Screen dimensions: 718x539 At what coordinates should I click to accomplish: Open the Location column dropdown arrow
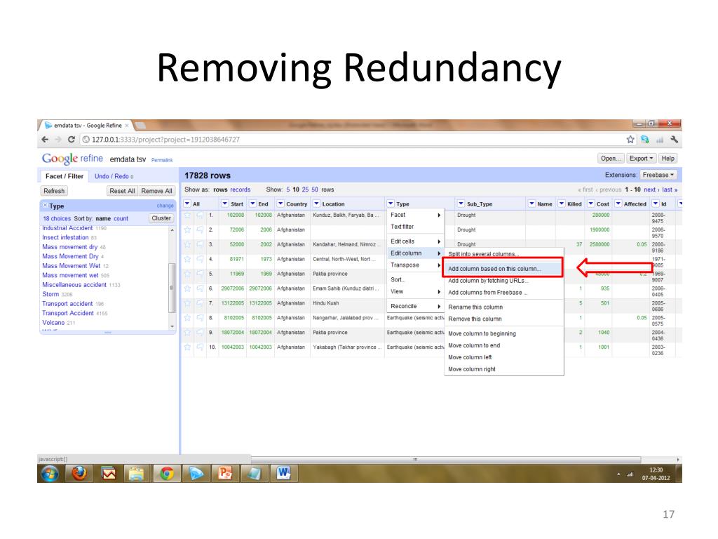click(x=316, y=204)
